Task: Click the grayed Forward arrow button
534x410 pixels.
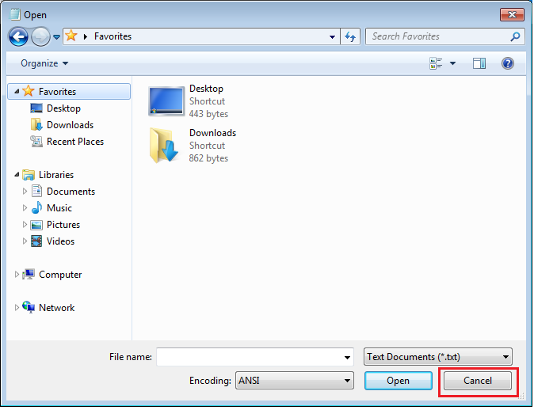Action: coord(40,36)
